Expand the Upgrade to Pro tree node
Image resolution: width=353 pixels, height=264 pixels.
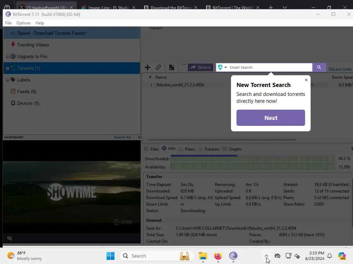[7, 57]
